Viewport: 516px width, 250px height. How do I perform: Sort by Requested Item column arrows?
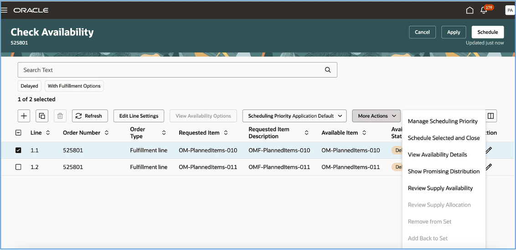226,133
